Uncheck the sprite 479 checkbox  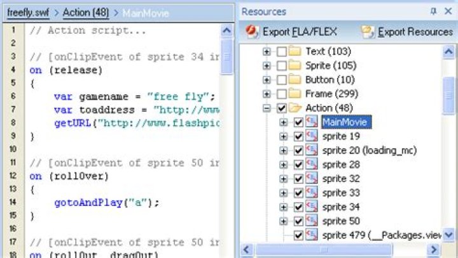click(x=298, y=235)
